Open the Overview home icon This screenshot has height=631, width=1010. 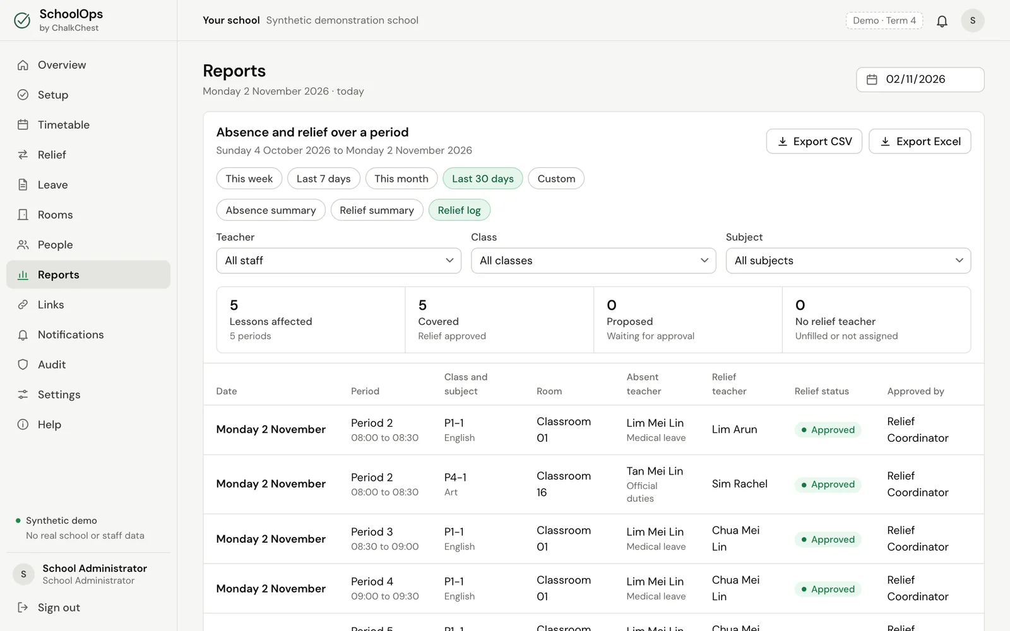point(23,65)
